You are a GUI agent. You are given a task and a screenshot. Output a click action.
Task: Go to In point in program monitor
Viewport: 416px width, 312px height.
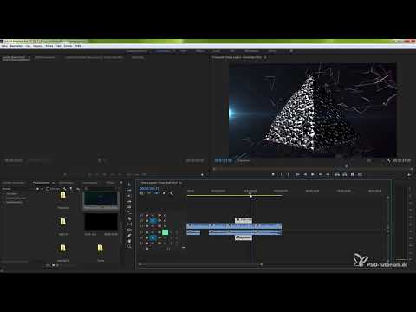297,175
